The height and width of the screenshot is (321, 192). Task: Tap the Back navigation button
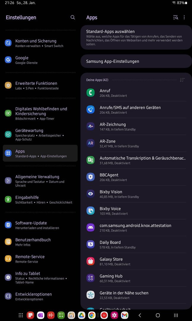pyautogui.click(x=140, y=315)
